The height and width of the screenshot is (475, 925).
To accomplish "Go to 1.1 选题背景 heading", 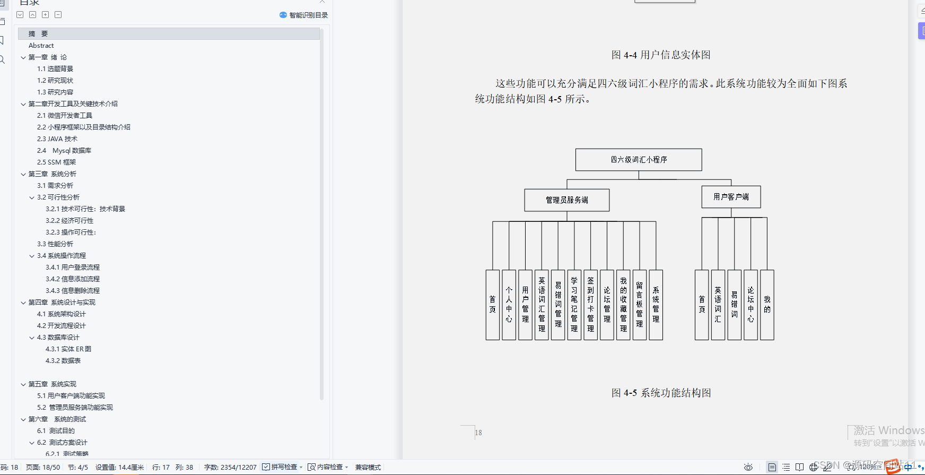I will (x=55, y=69).
